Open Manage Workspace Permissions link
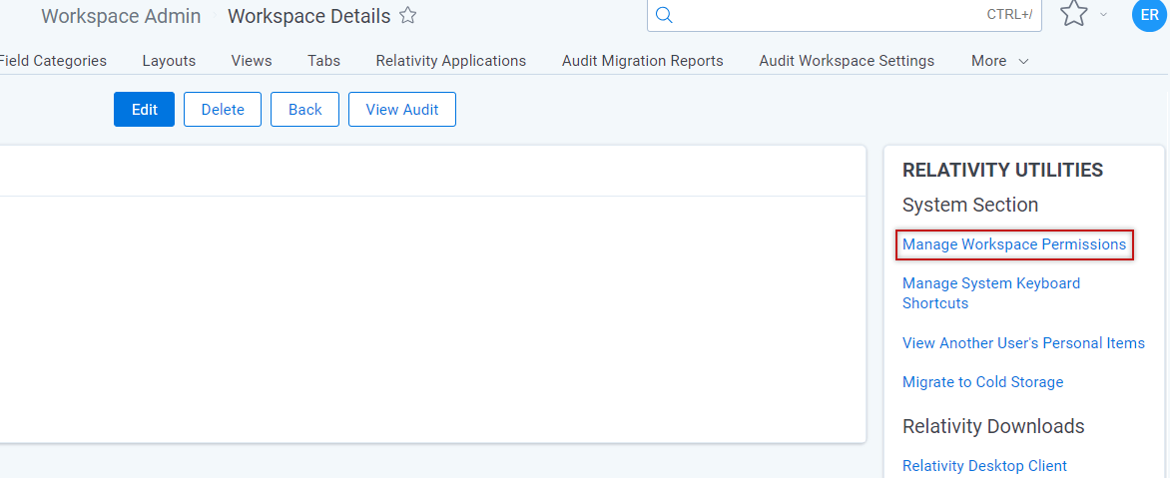The image size is (1170, 478). click(x=1014, y=244)
